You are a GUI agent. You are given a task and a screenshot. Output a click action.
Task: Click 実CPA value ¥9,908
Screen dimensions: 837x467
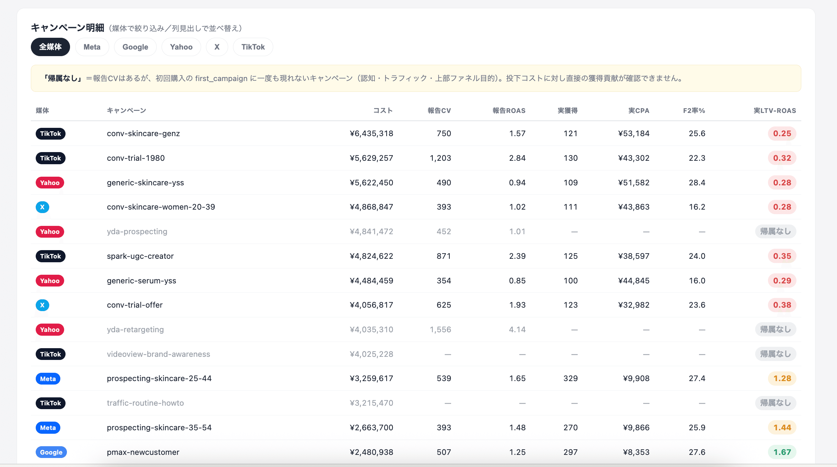click(x=636, y=378)
